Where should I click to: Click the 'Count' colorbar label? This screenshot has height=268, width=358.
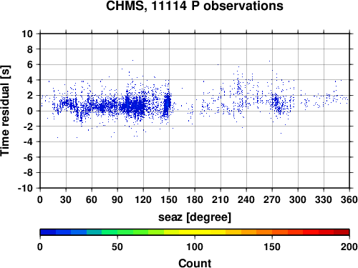(195, 263)
